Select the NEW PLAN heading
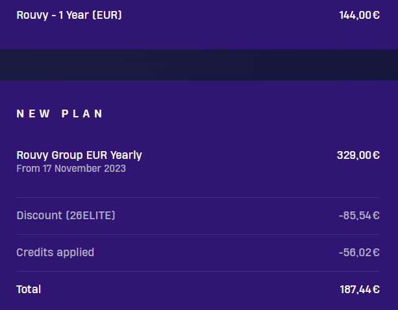This screenshot has height=310, width=398. click(60, 113)
